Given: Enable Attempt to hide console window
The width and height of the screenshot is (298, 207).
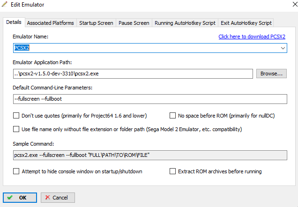Looking at the screenshot, I should click(16, 171).
